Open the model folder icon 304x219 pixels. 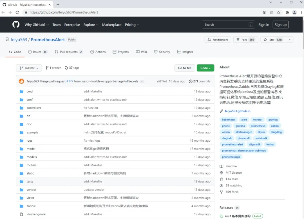click(21, 149)
